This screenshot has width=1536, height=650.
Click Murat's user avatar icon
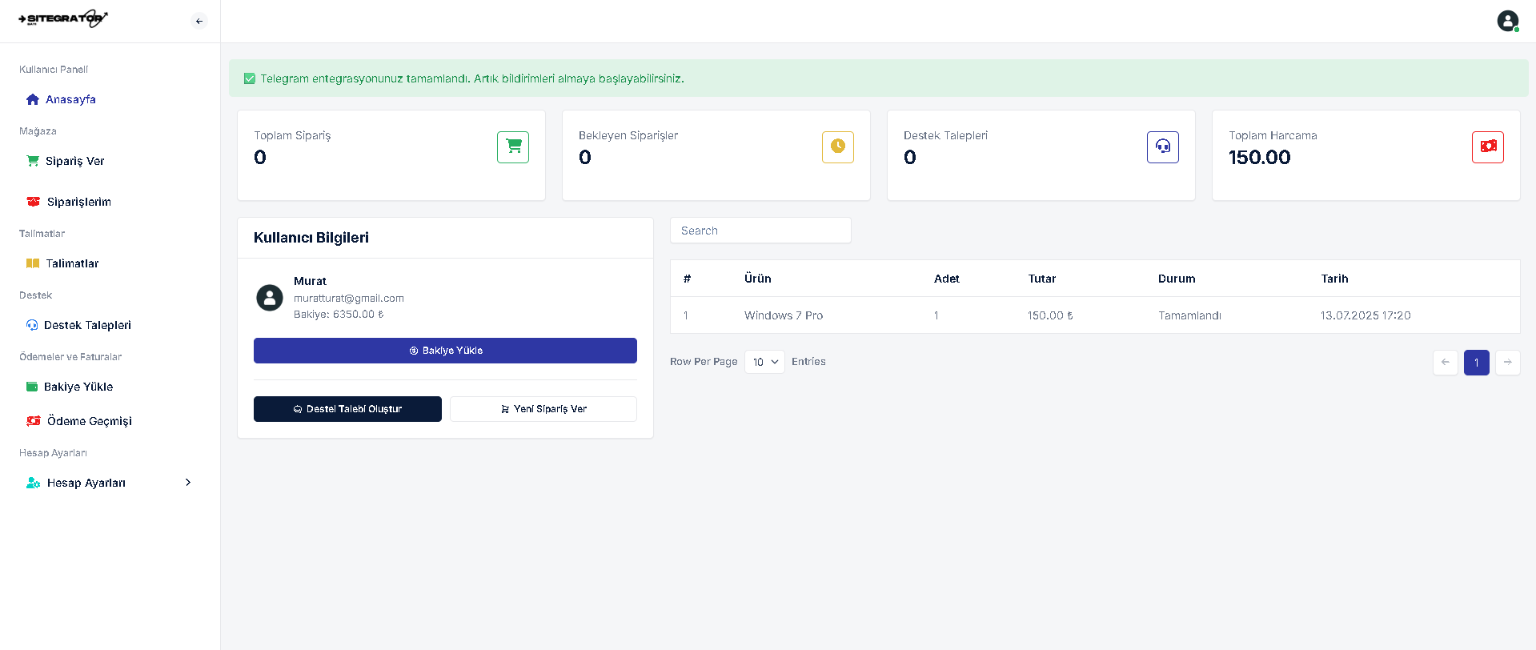point(270,298)
